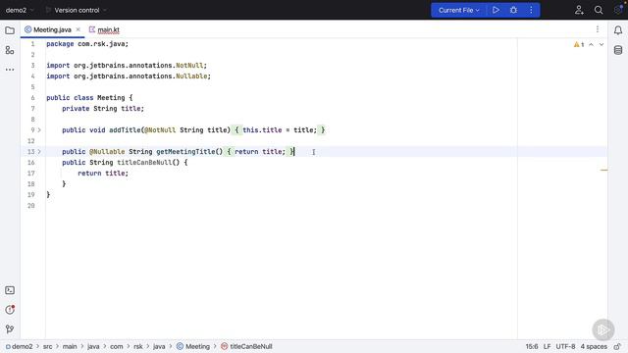Go to next highlighted error arrow
Viewport: 628px width, 353px height.
(602, 44)
